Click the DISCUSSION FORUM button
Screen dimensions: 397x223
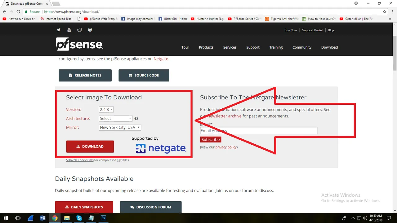[x=151, y=207]
